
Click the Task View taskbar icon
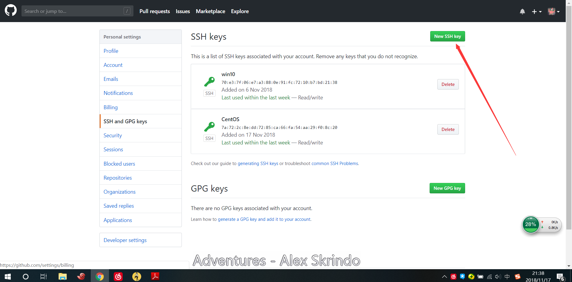coord(44,277)
